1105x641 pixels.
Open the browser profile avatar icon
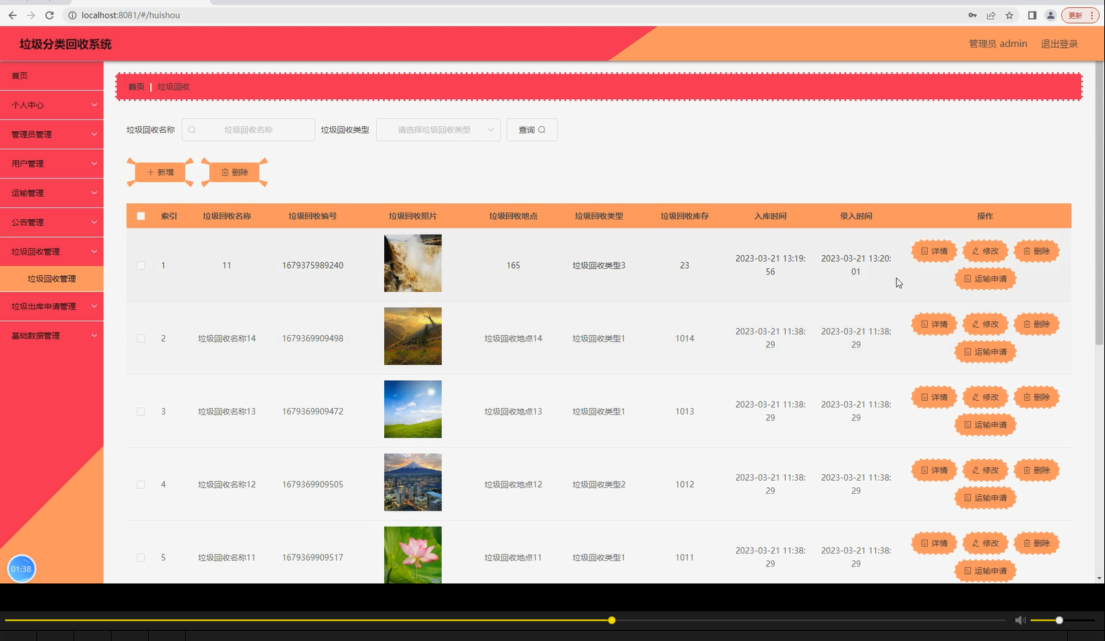[x=1050, y=15]
